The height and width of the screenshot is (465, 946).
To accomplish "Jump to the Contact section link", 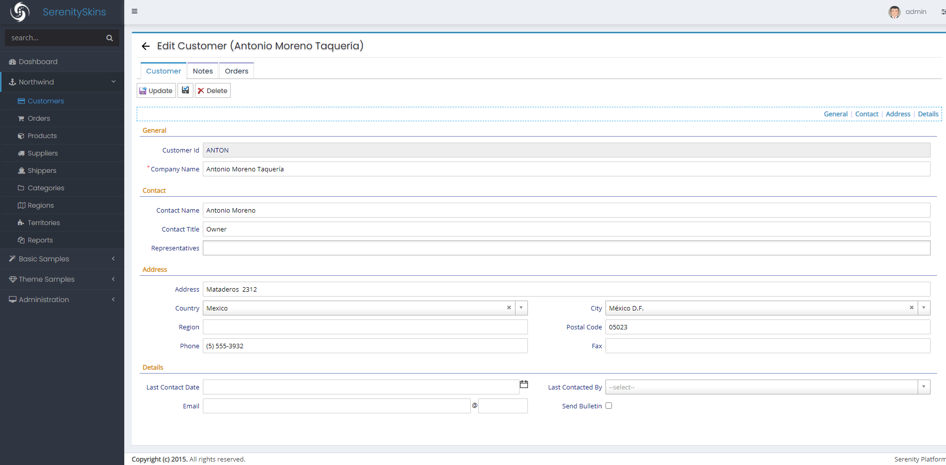I will point(866,114).
